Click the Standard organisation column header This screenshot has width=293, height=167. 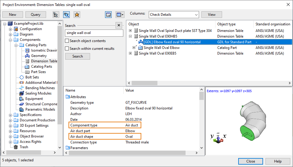pos(273,24)
